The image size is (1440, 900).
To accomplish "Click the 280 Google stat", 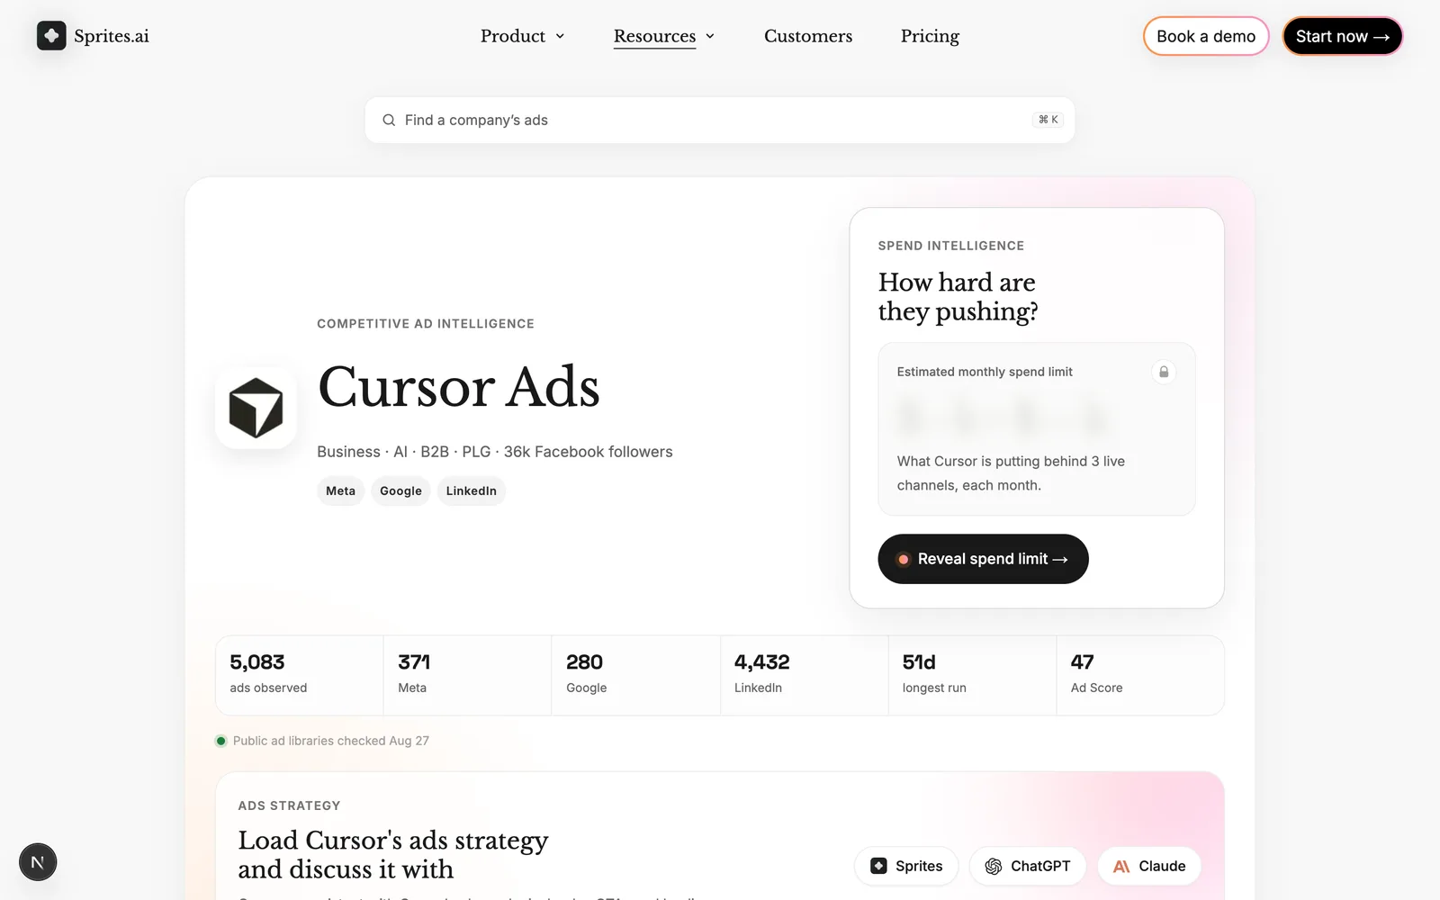I will pyautogui.click(x=635, y=675).
